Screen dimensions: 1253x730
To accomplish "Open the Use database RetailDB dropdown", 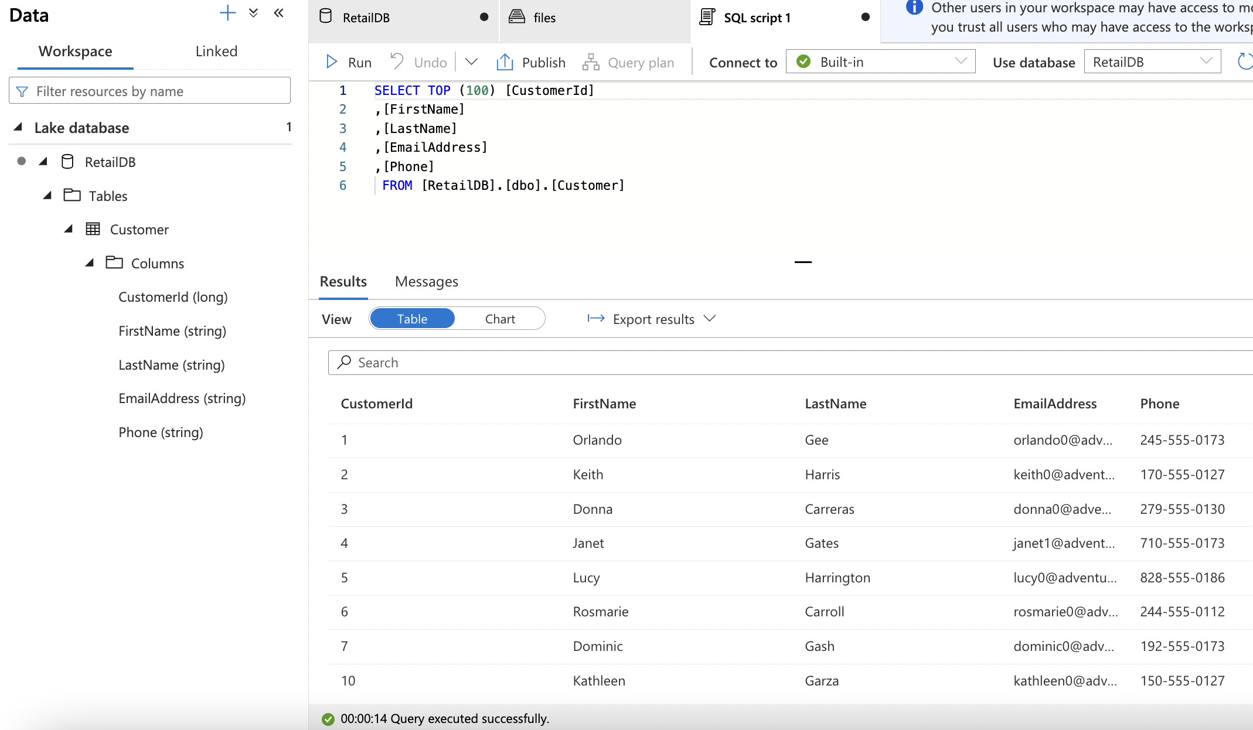I will click(1152, 62).
